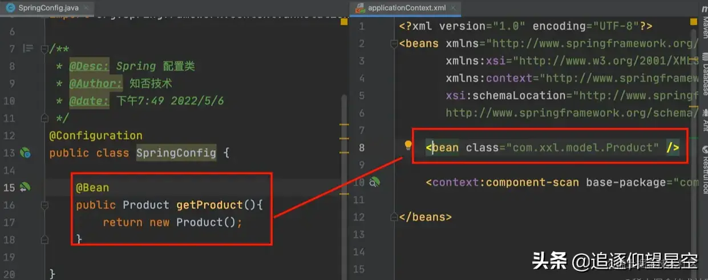
Task: Collapse the Javadoc comment starting at /**
Action: 44,49
